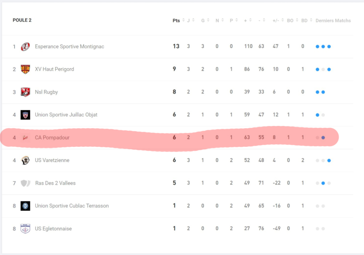Select the Union Sportive Juillac Objat logo
This screenshot has height=255, width=364.
pyautogui.click(x=26, y=115)
